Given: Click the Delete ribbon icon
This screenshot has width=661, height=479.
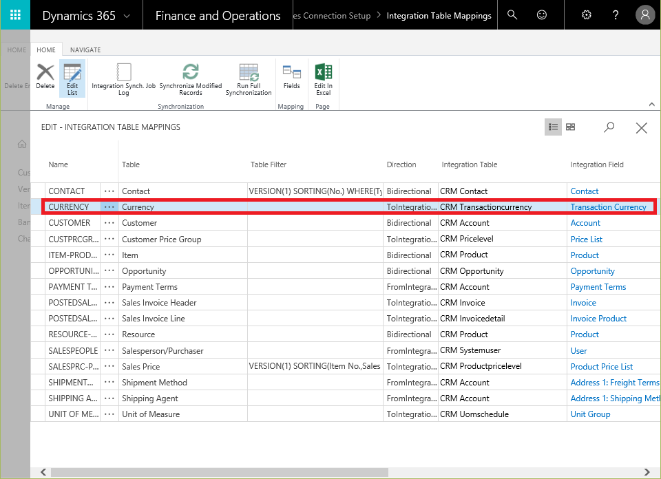Looking at the screenshot, I should coord(45,76).
